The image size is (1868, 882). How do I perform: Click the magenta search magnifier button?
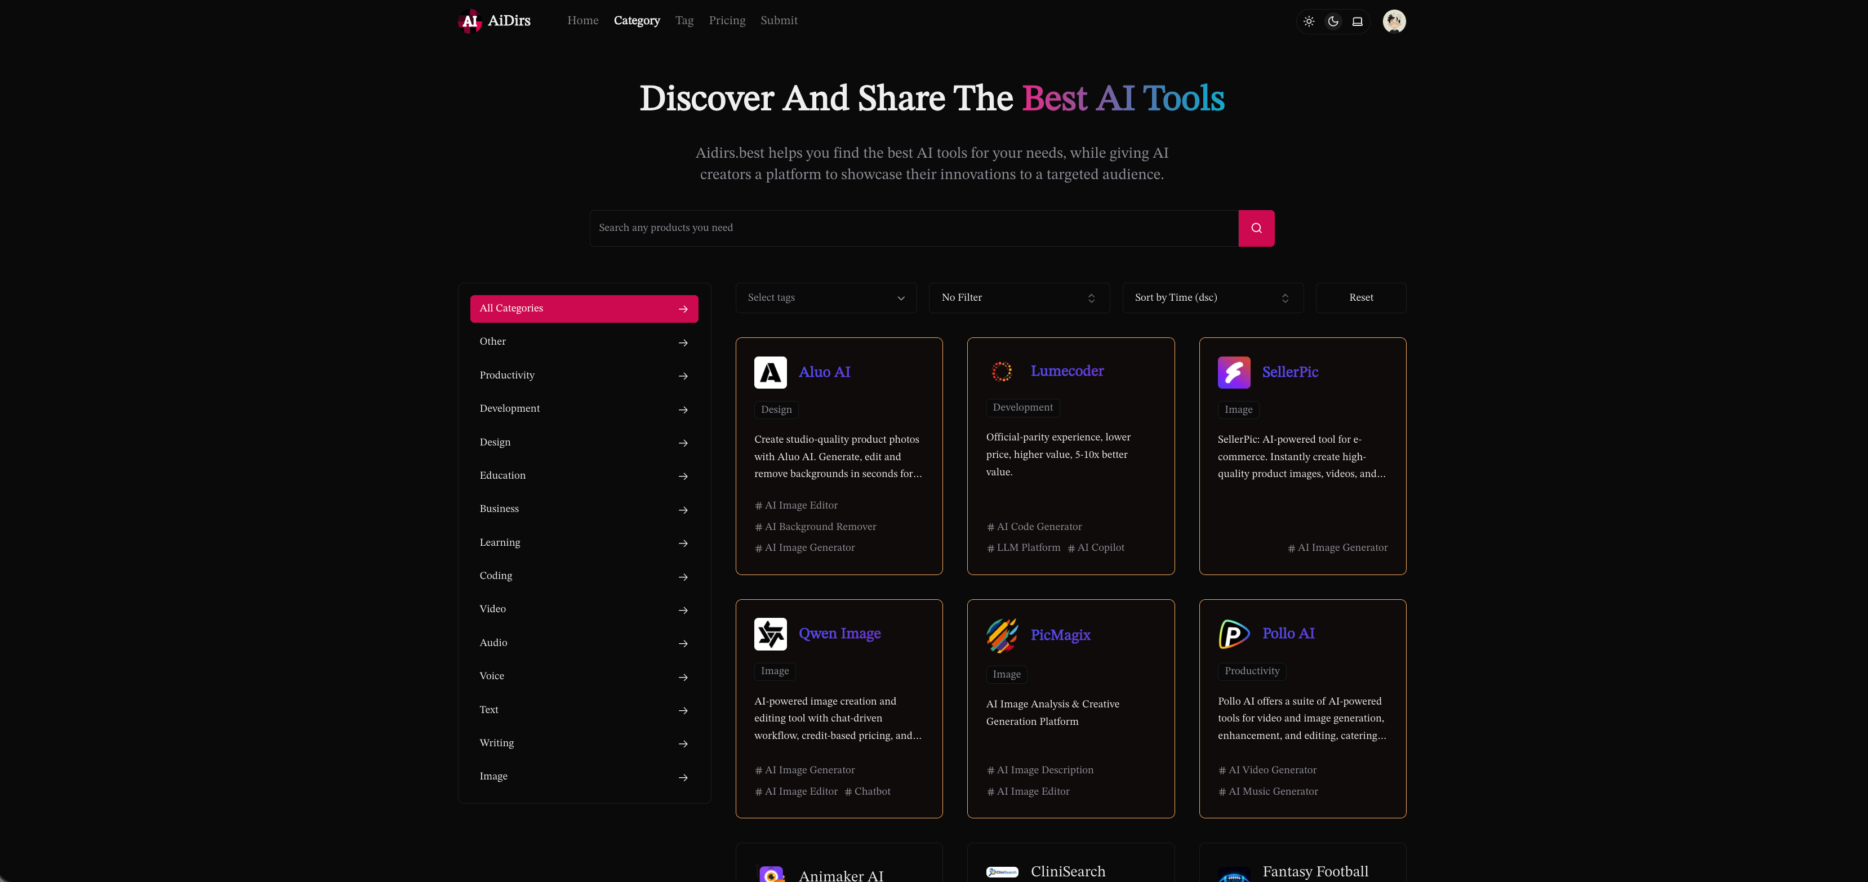(x=1256, y=228)
